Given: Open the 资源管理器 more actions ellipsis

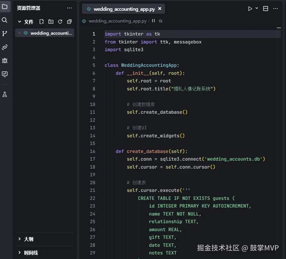Looking at the screenshot, I should [69, 8].
